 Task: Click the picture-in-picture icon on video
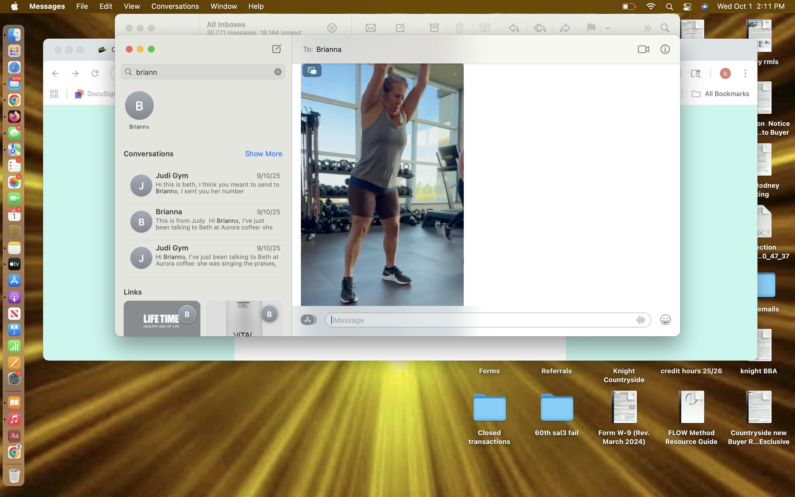click(x=312, y=70)
